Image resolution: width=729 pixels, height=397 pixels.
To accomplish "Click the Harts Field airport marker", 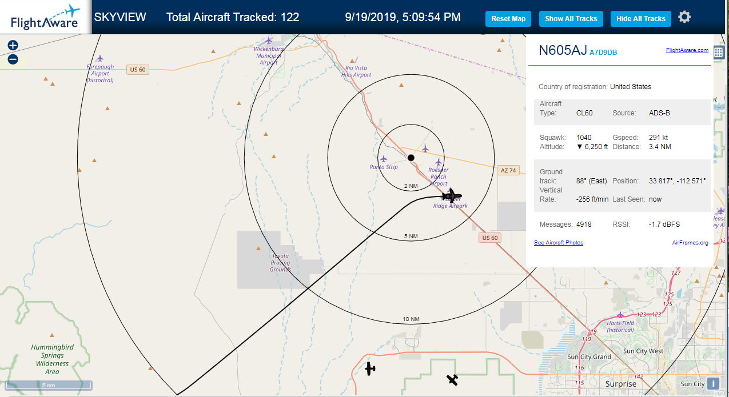I will coord(620,315).
